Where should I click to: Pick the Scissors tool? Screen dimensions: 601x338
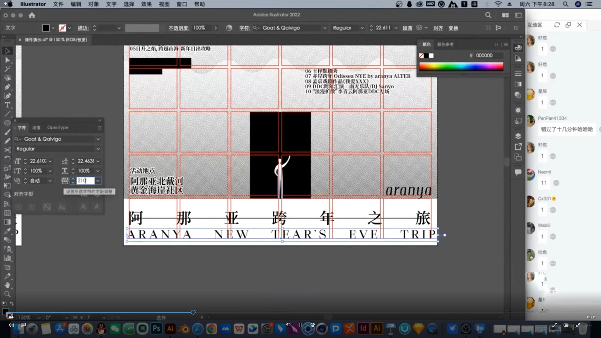click(x=8, y=150)
